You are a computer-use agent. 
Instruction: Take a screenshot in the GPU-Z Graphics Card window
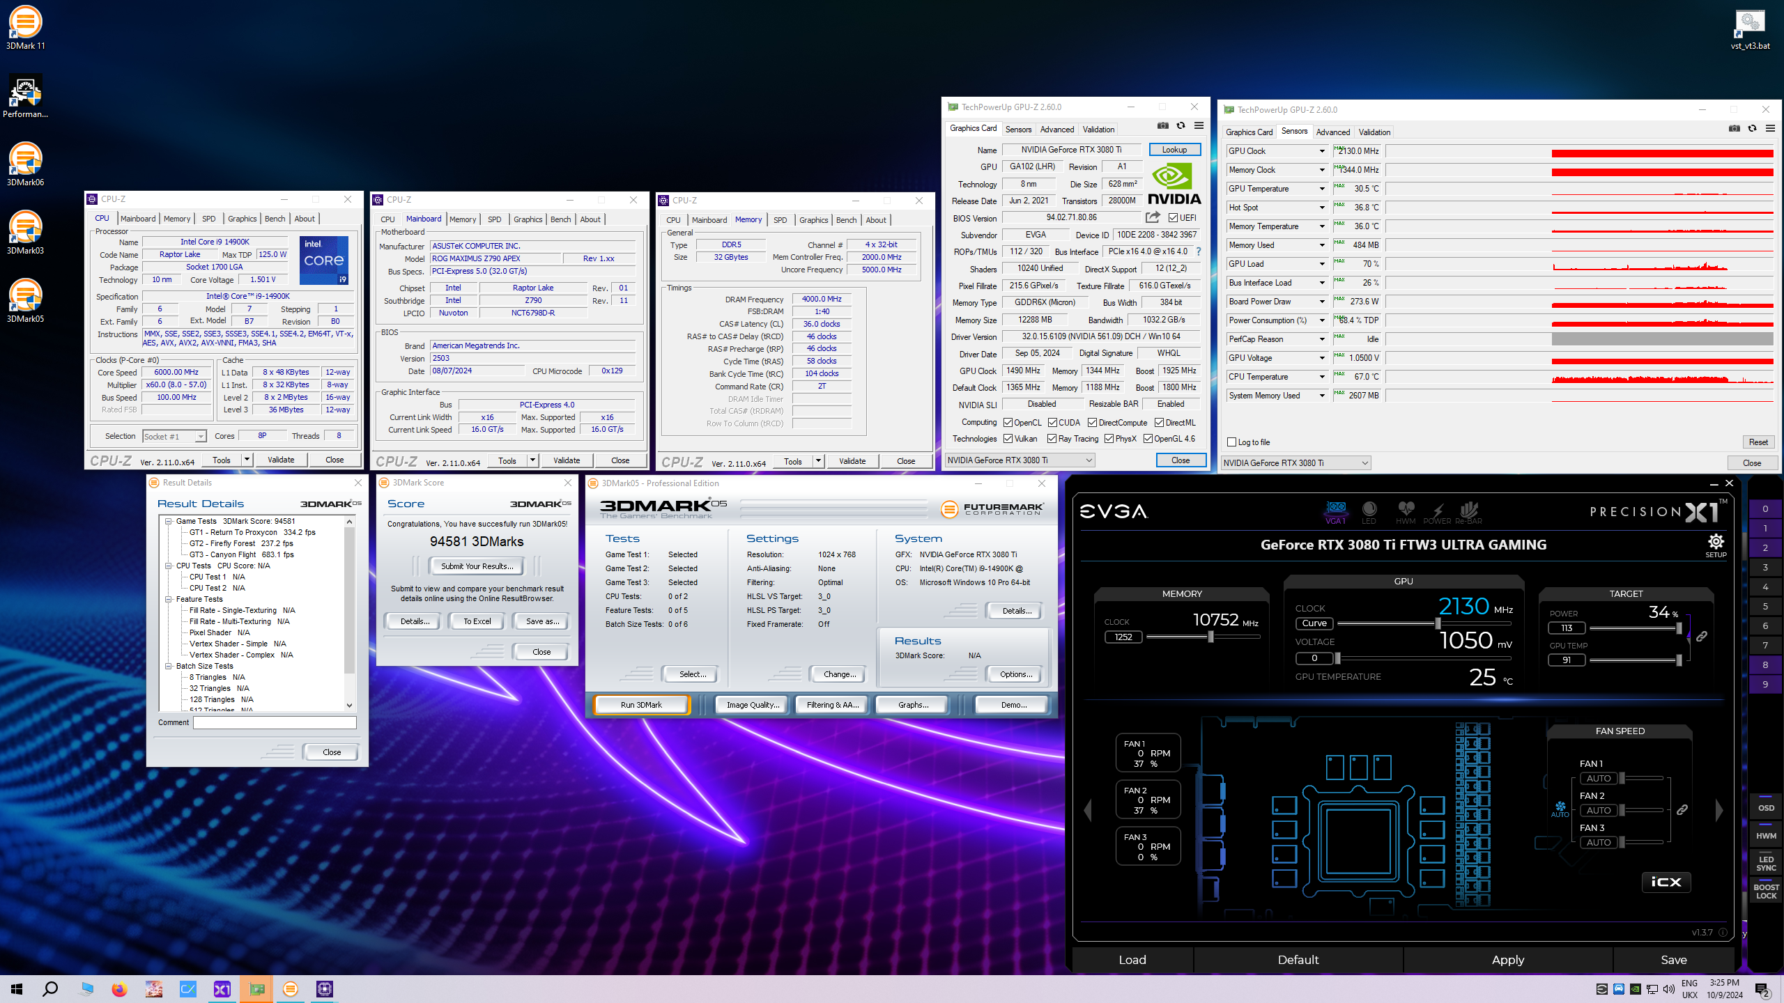[x=1163, y=126]
